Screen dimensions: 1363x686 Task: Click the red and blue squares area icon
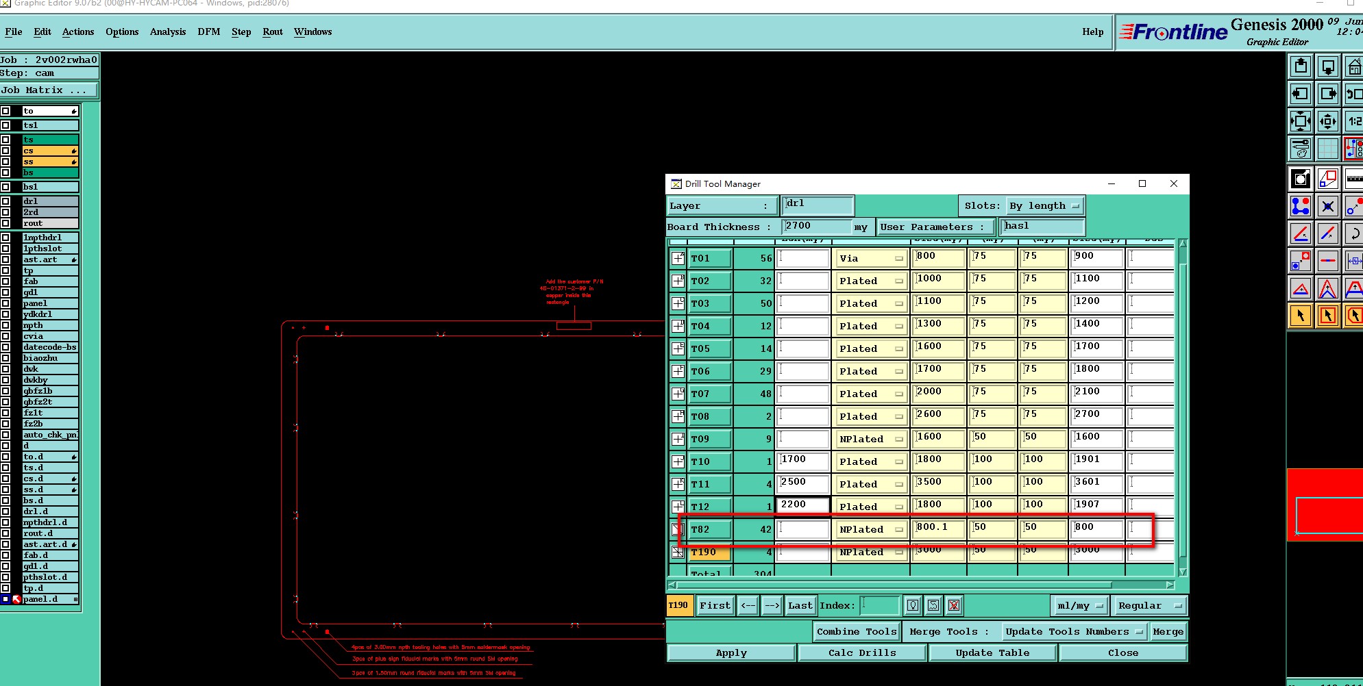click(x=1328, y=179)
